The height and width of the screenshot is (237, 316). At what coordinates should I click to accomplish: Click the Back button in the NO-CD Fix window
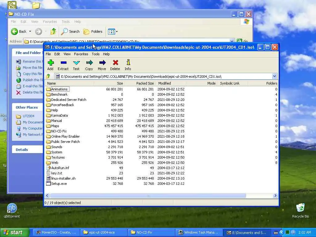pos(19,31)
